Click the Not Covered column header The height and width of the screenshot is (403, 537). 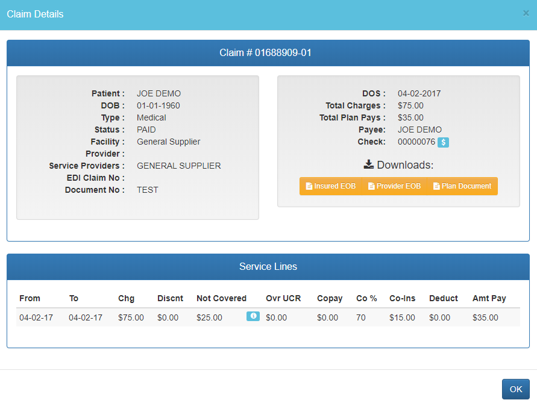click(x=222, y=298)
